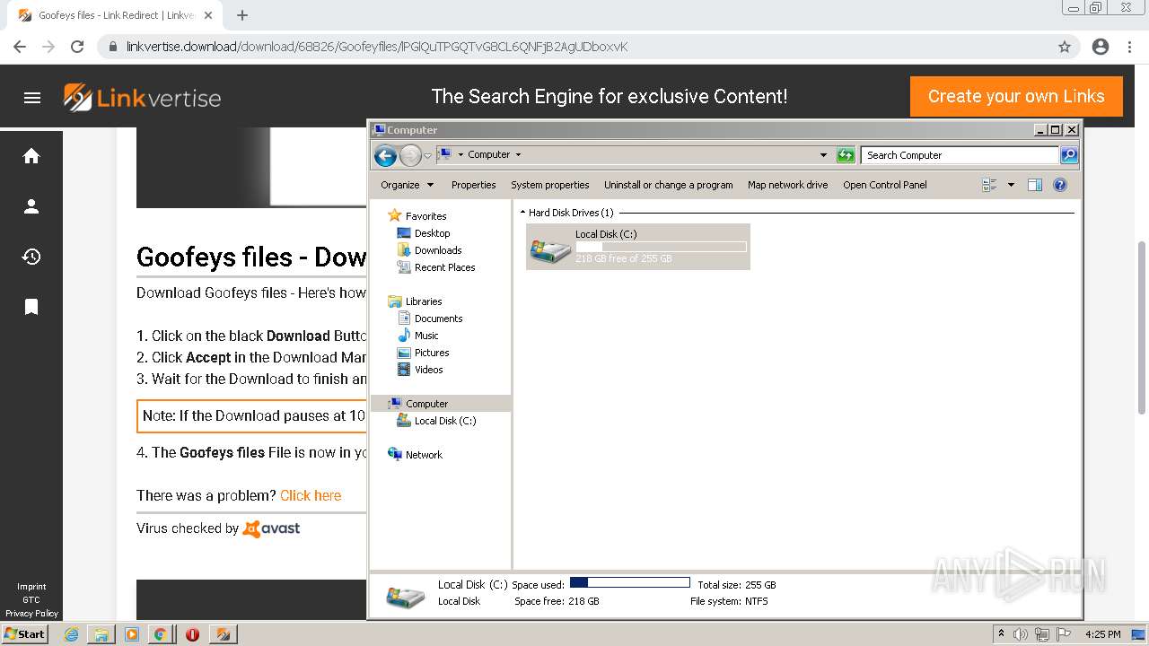The width and height of the screenshot is (1149, 646).
Task: Go back in Chrome
Action: [20, 47]
